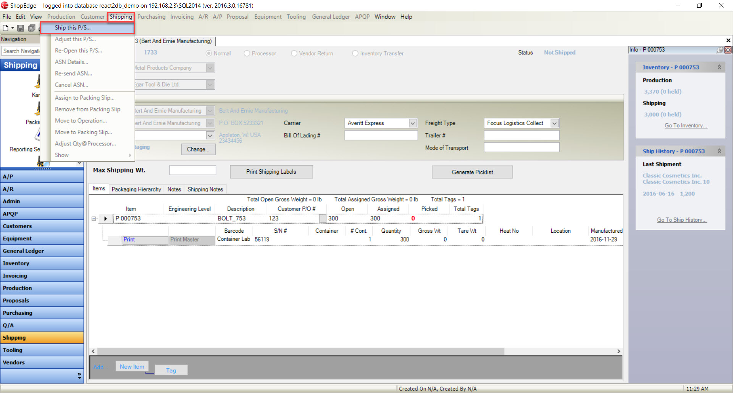Image resolution: width=733 pixels, height=393 pixels.
Task: Follow the Go To Ship History... link
Action: click(x=682, y=220)
